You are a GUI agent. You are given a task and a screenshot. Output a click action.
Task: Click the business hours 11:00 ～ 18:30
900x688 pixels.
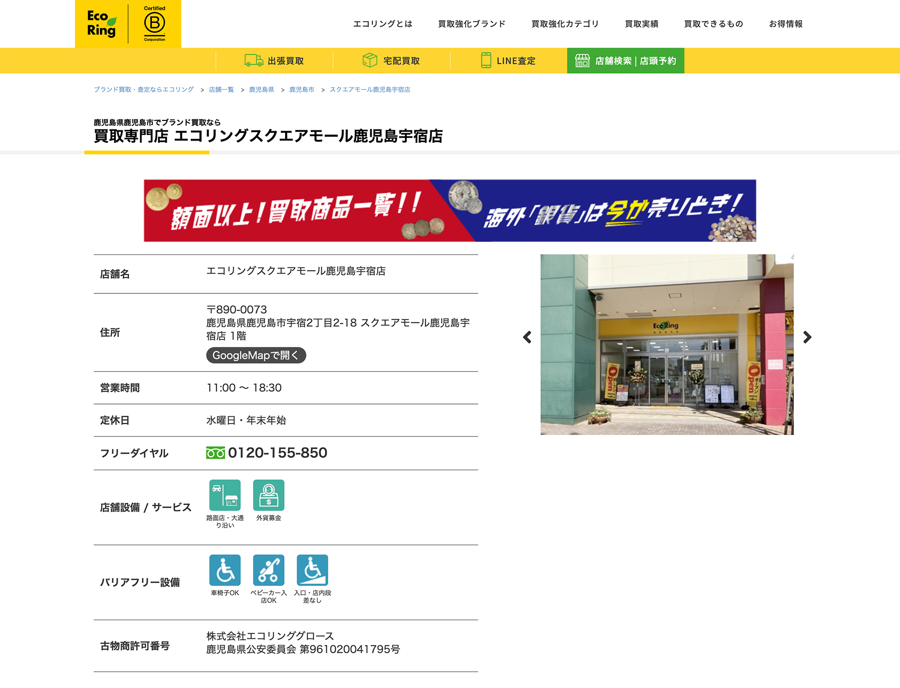[244, 388]
